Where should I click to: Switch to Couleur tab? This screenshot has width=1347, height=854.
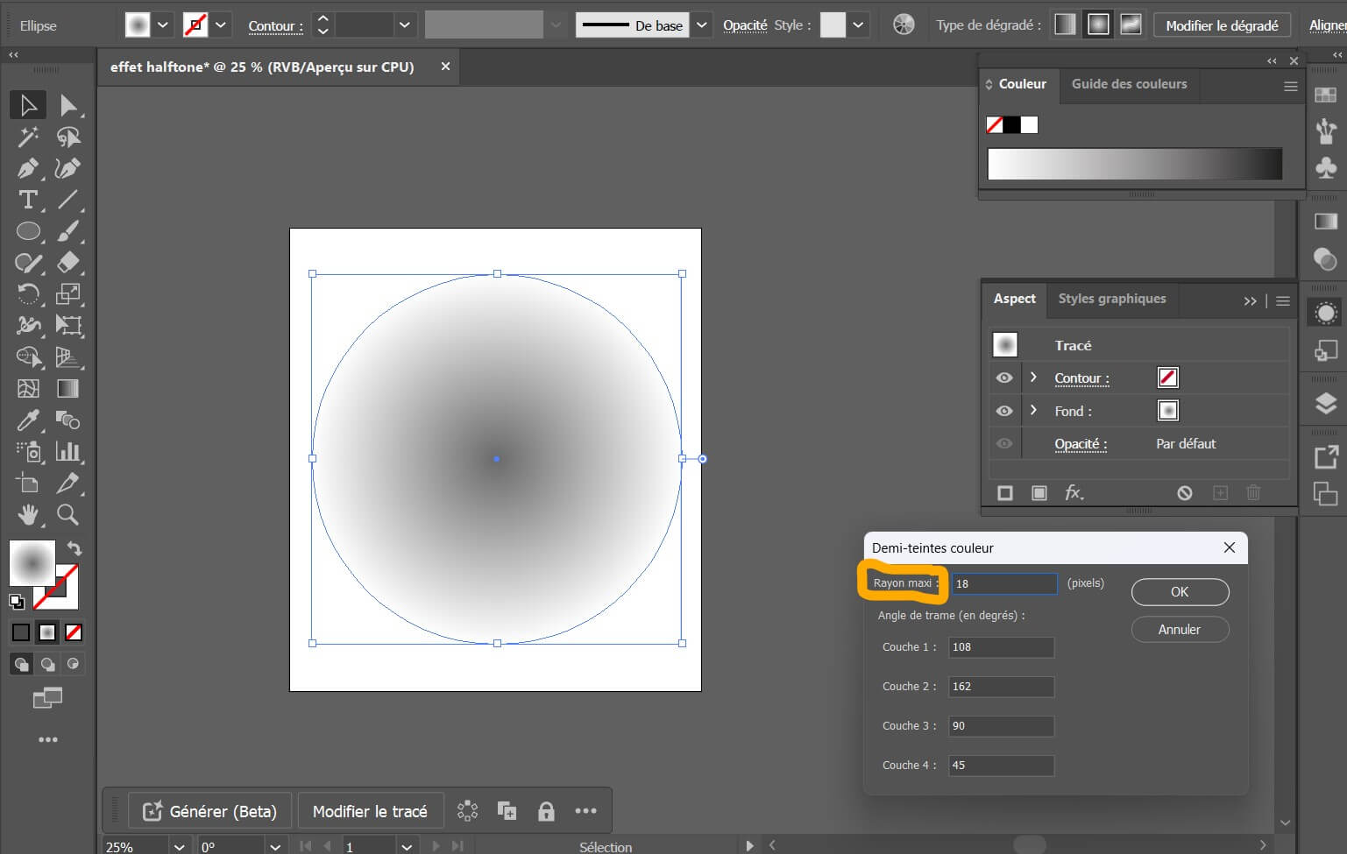point(1022,84)
